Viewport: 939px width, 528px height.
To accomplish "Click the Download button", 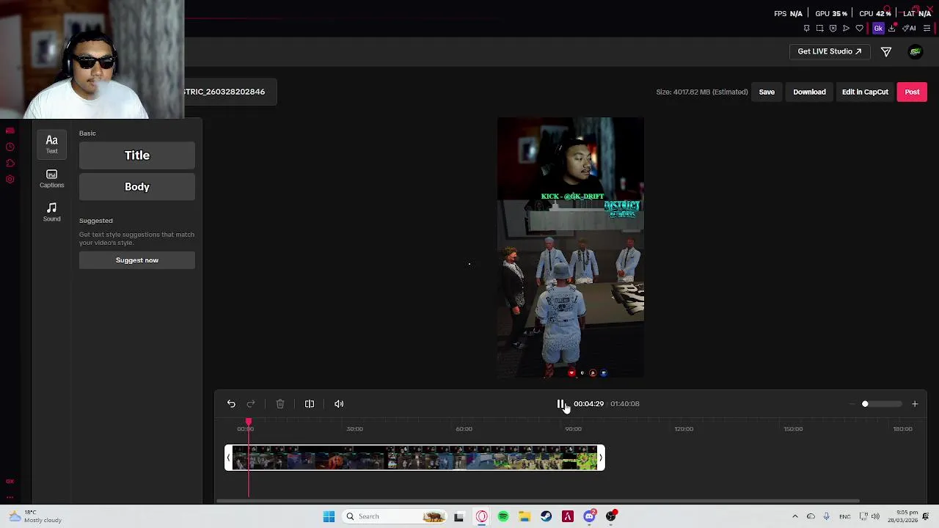I will point(809,92).
